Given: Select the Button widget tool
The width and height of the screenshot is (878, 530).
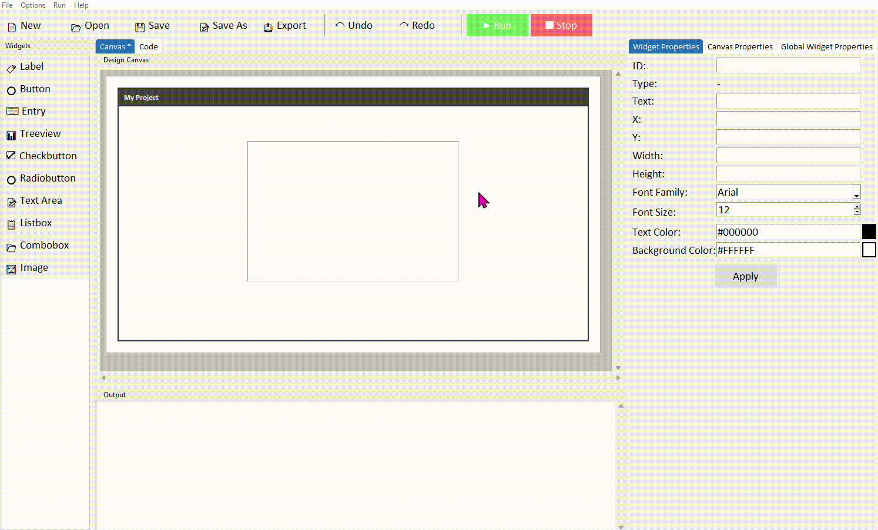Looking at the screenshot, I should tap(35, 89).
